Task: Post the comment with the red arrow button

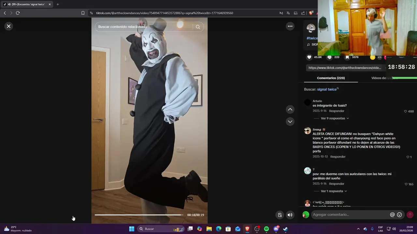Action: (410, 215)
